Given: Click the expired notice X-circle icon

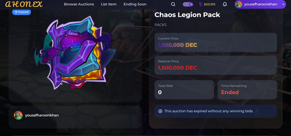Looking at the screenshot, I should tap(160, 111).
